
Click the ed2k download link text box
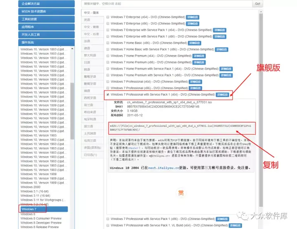point(181,128)
